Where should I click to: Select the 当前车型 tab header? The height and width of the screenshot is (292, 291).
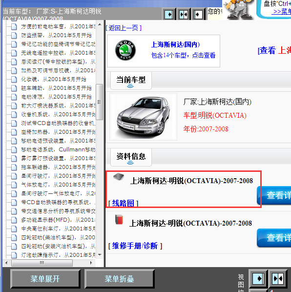[x=131, y=80]
